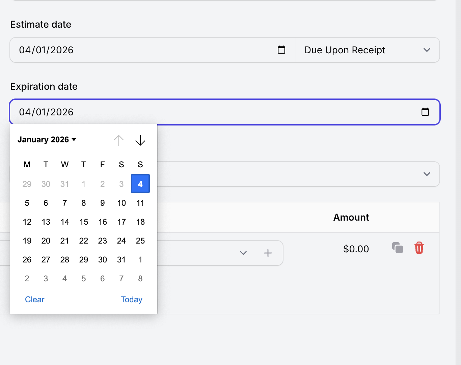461x365 pixels.
Task: Click the Clear link in calendar
Action: [x=35, y=300]
